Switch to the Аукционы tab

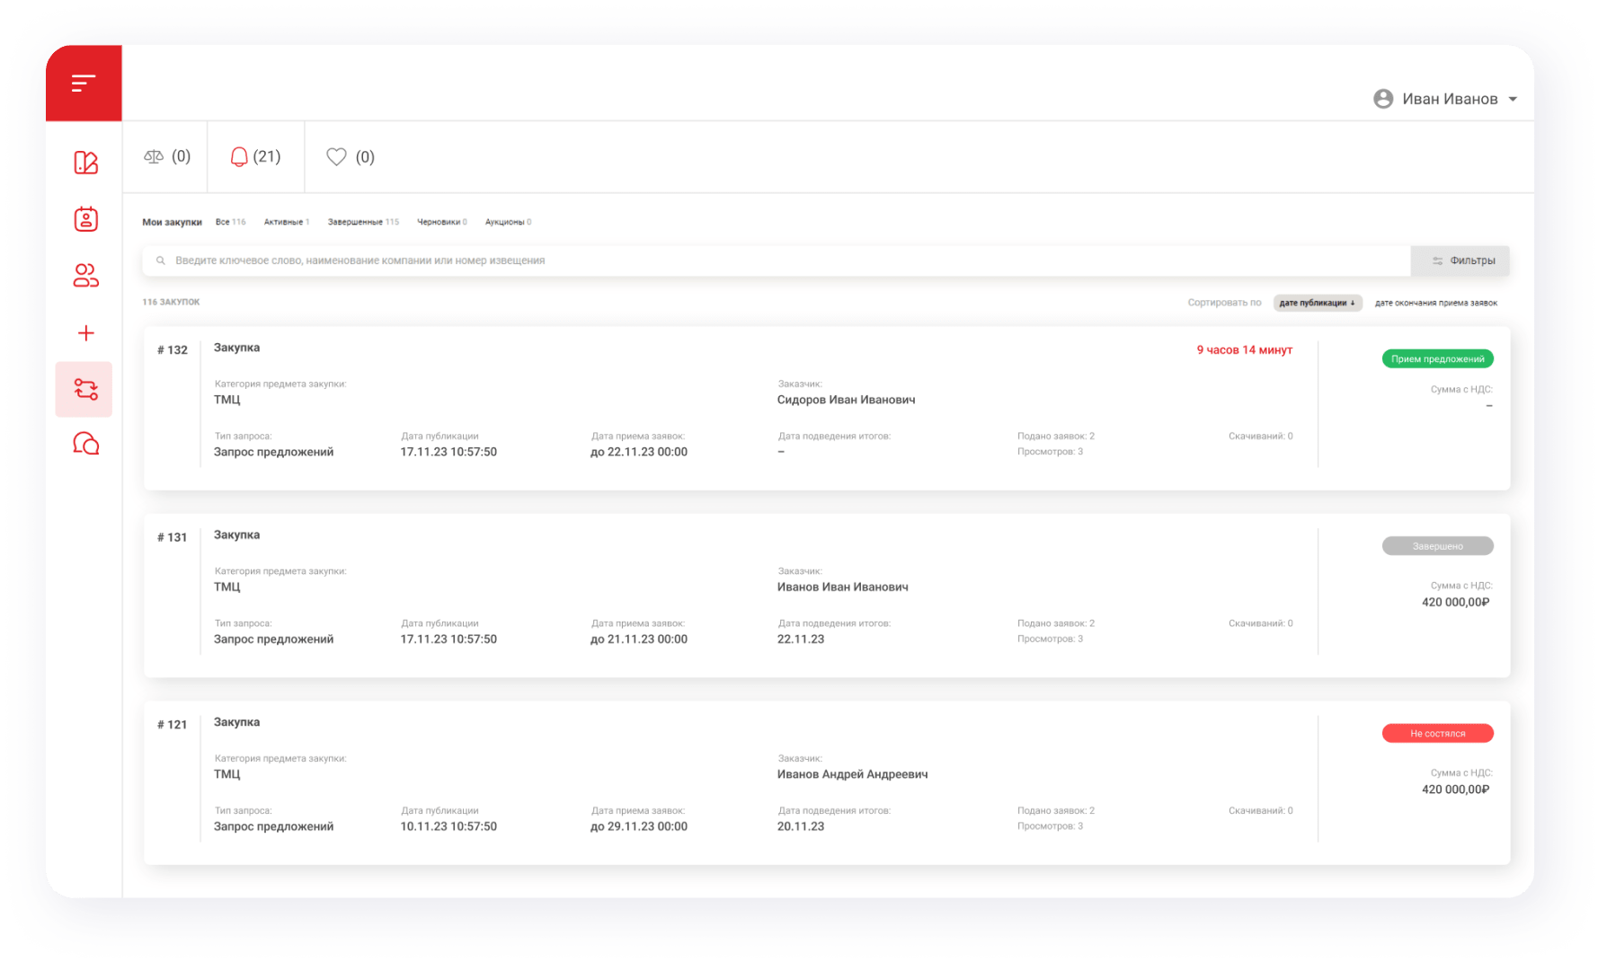click(508, 222)
